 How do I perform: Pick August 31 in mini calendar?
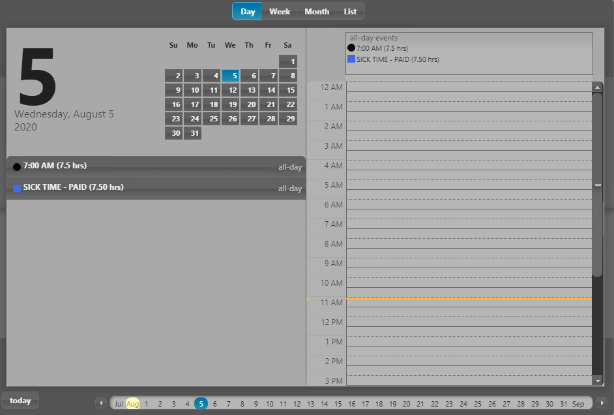(x=193, y=133)
